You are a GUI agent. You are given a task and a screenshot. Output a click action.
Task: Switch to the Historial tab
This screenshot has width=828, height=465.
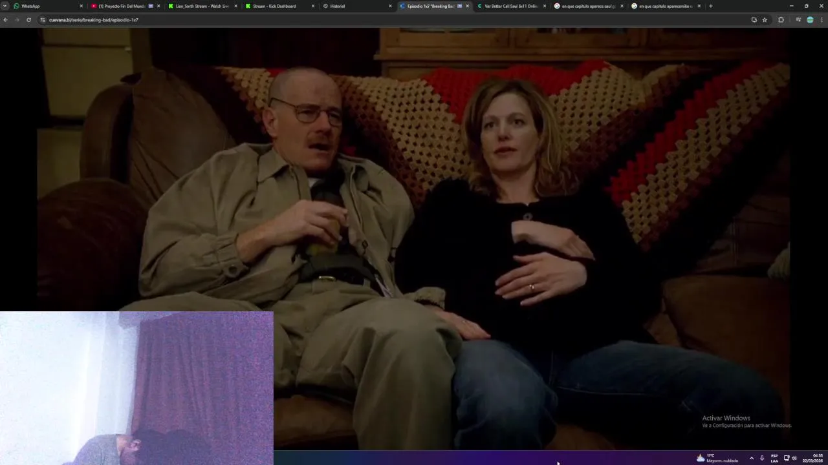pos(356,6)
